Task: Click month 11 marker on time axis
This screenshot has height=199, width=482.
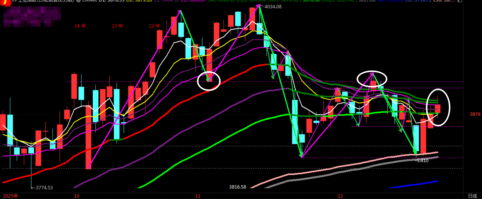Action: [198, 196]
